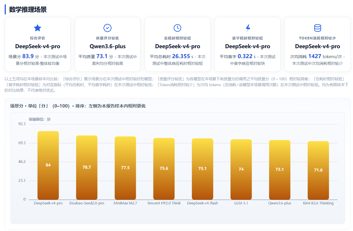Click DeepSeek-v4-flash x-axis label

(202, 203)
